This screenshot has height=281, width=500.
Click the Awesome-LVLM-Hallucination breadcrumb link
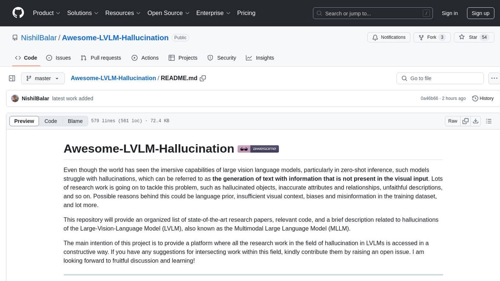pos(113,78)
